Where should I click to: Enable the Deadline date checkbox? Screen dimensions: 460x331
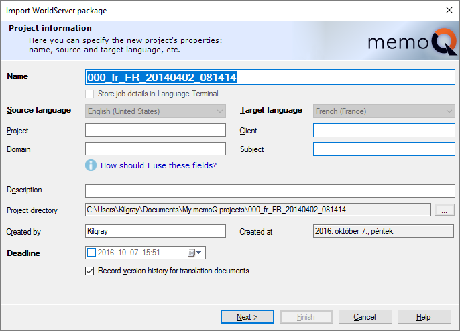click(x=92, y=253)
